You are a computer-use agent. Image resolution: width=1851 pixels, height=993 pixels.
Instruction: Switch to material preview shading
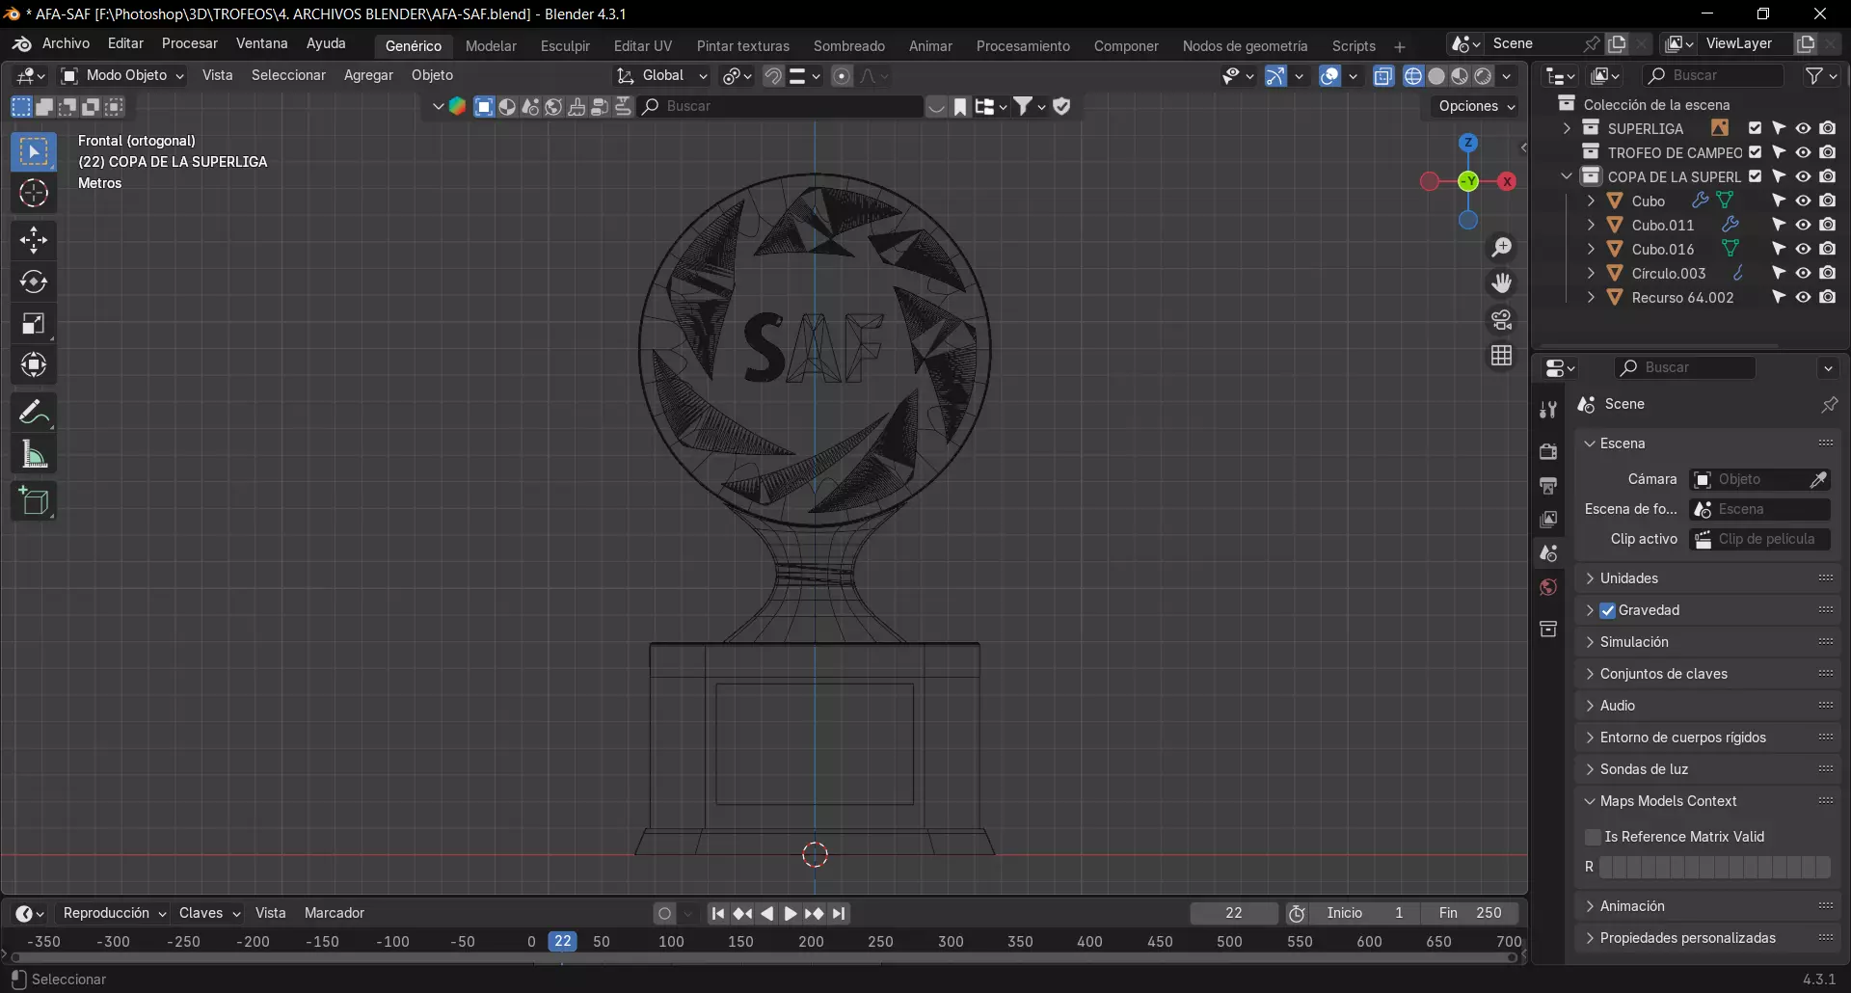(1460, 76)
